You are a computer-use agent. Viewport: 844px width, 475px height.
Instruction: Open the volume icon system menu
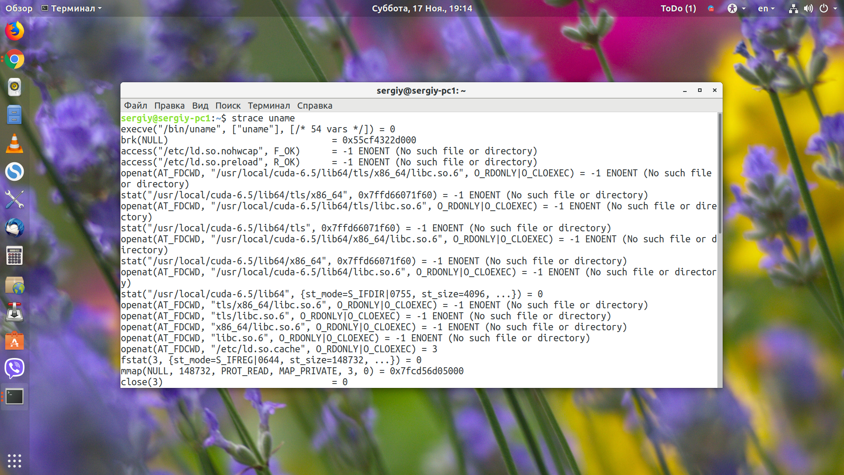click(808, 8)
